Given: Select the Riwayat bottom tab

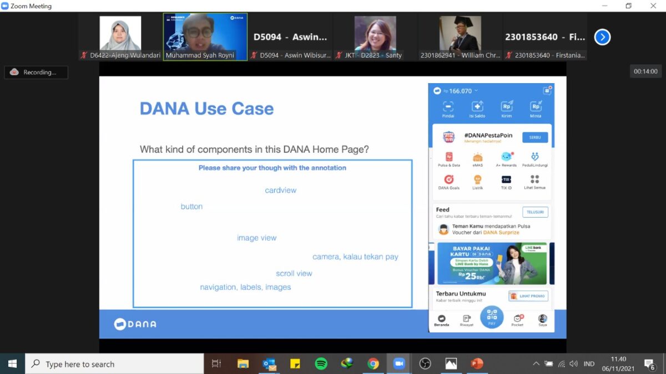Looking at the screenshot, I should 467,320.
